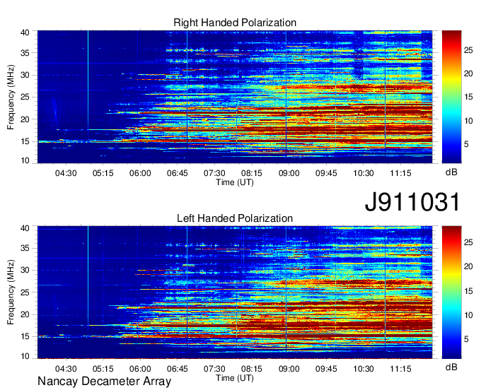Click the 10 MHz tick on the top plot
The width and height of the screenshot is (481, 390).
click(25, 160)
